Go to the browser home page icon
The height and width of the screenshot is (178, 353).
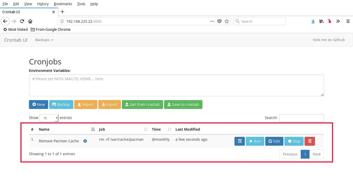[30, 21]
